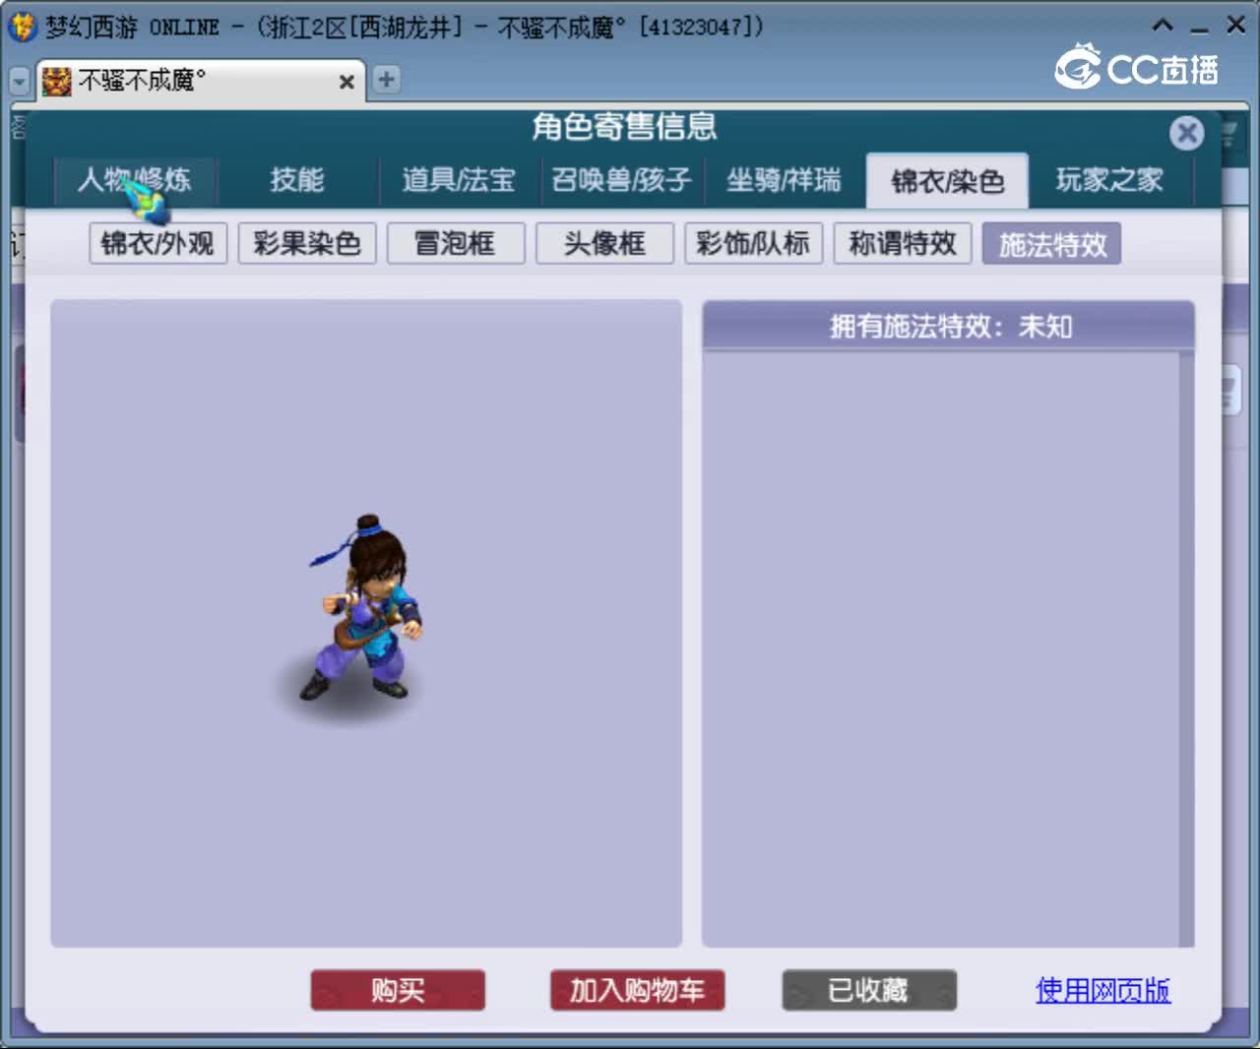Open the tab list dropdown arrow
Image resolution: width=1260 pixels, height=1049 pixels.
[20, 81]
